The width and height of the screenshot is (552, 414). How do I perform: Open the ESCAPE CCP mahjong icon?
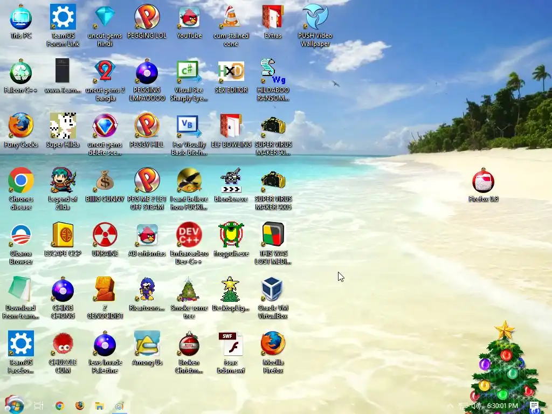tap(63, 239)
